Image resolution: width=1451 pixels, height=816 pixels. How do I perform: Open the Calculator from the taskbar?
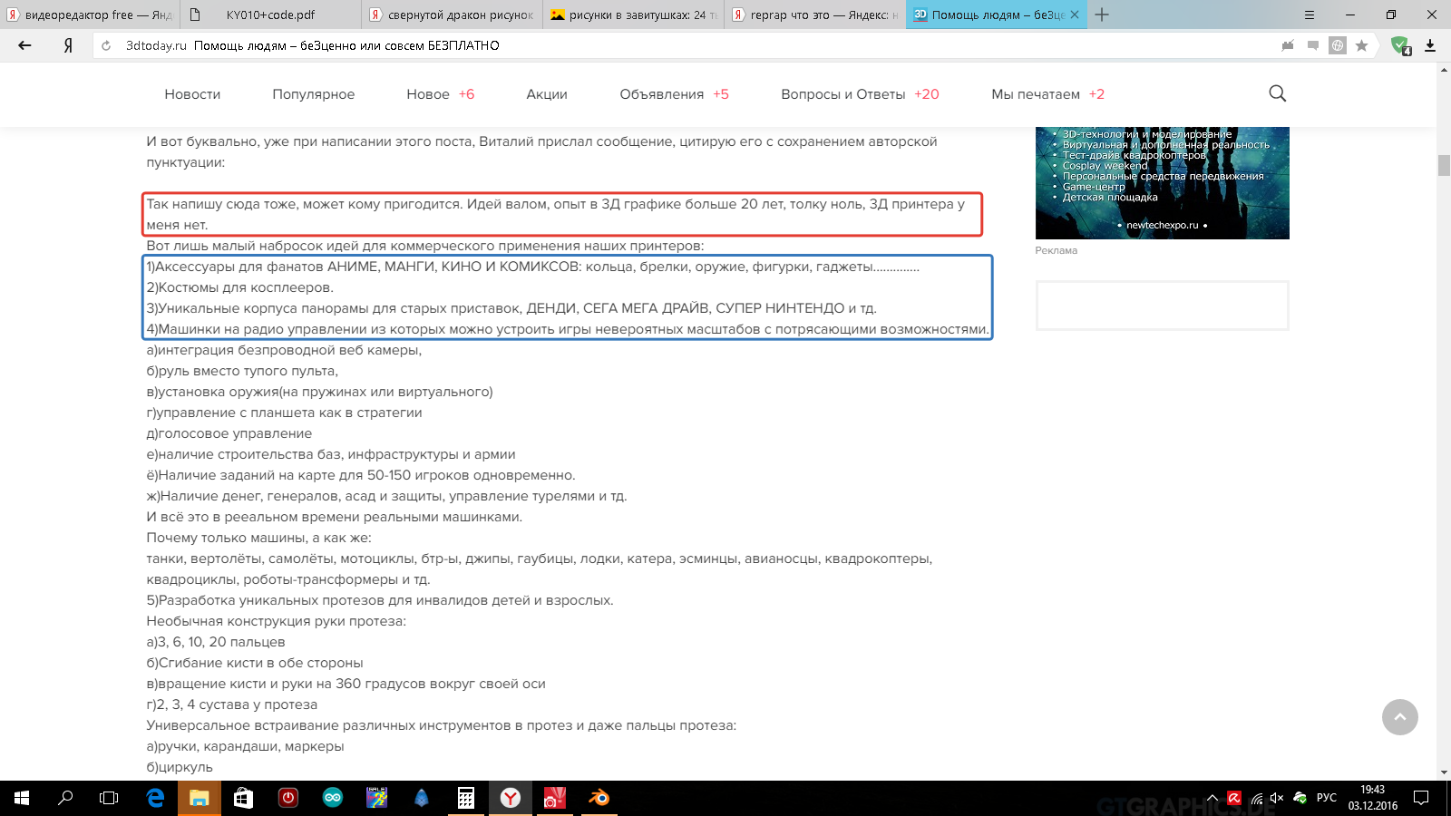pyautogui.click(x=466, y=798)
